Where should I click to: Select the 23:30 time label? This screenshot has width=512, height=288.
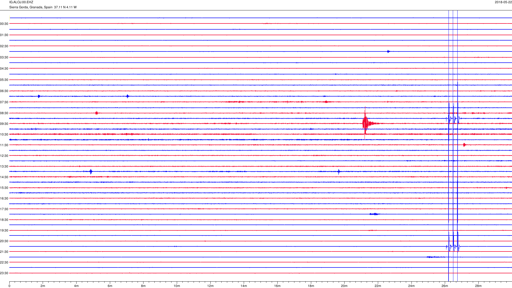pos(4,273)
